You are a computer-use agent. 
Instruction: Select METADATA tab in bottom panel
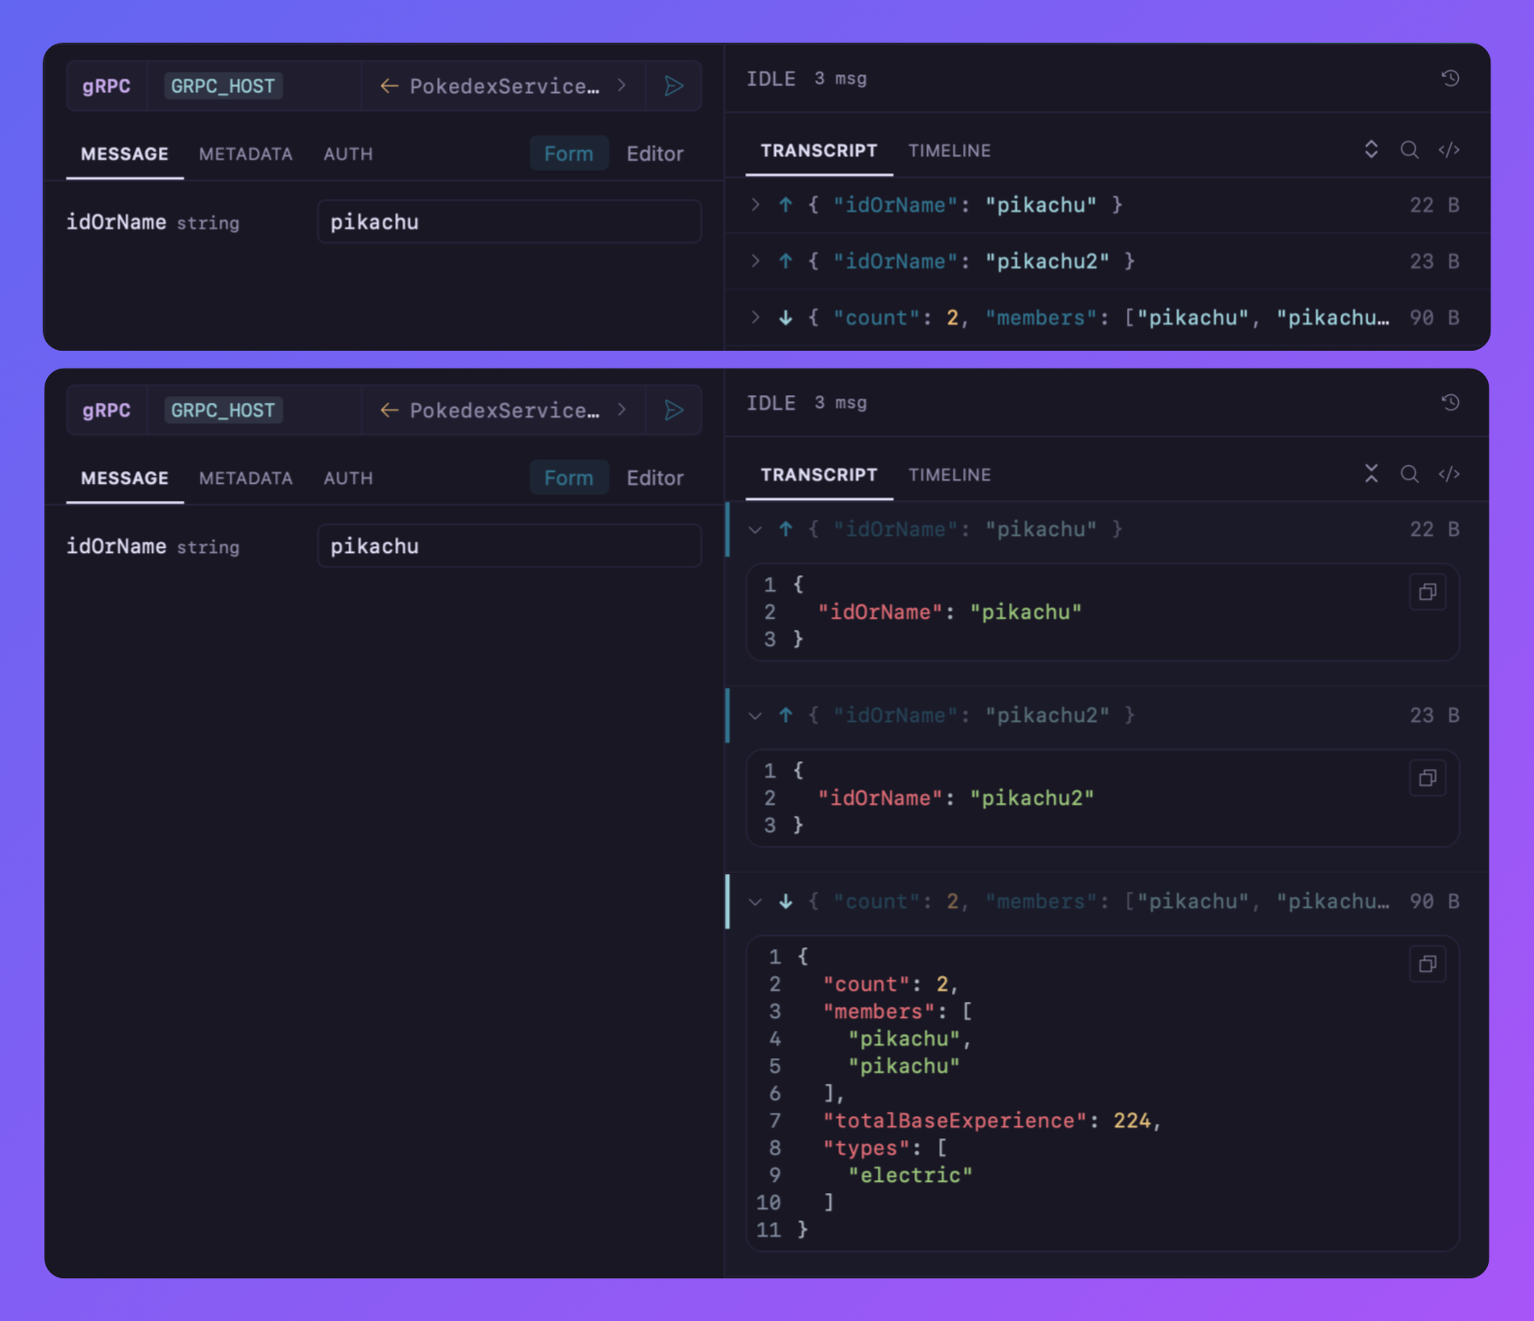(x=246, y=479)
